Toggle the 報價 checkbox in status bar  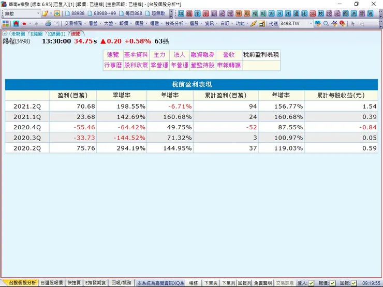[332, 283]
